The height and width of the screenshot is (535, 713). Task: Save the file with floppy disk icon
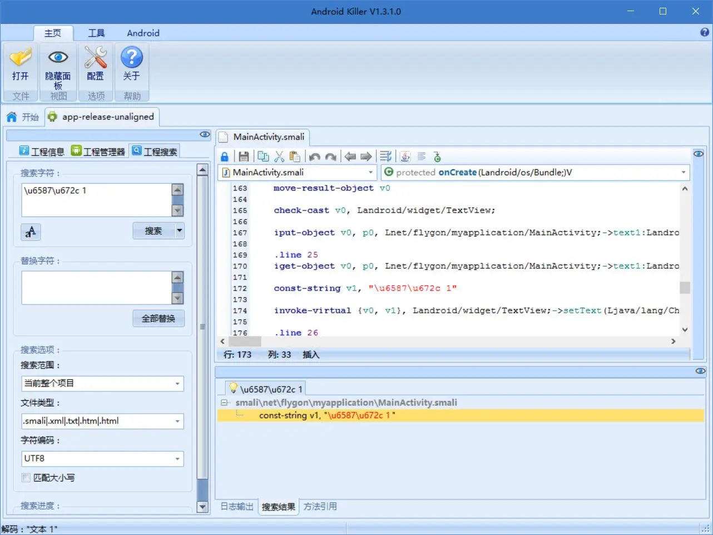click(x=244, y=157)
